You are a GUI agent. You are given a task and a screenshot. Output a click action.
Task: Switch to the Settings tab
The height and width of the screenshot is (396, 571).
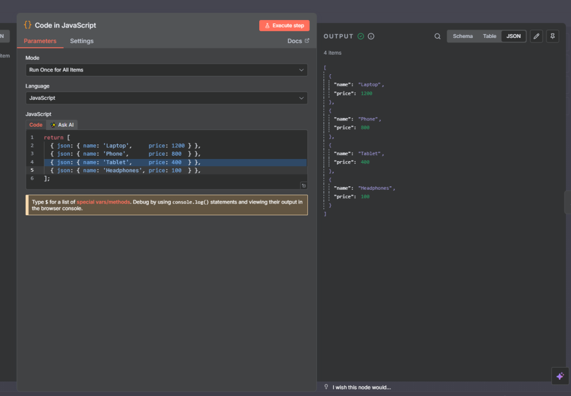coord(81,41)
